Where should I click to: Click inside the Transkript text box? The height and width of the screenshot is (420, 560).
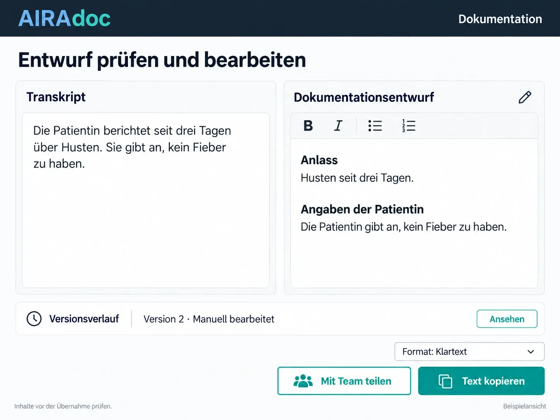pos(146,200)
